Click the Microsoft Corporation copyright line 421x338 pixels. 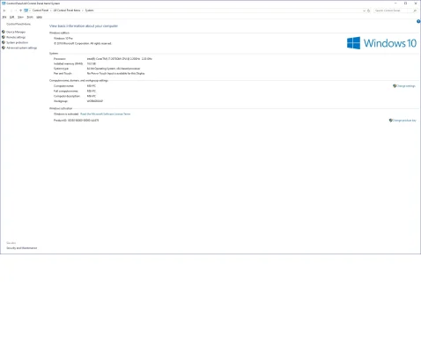[x=83, y=43]
